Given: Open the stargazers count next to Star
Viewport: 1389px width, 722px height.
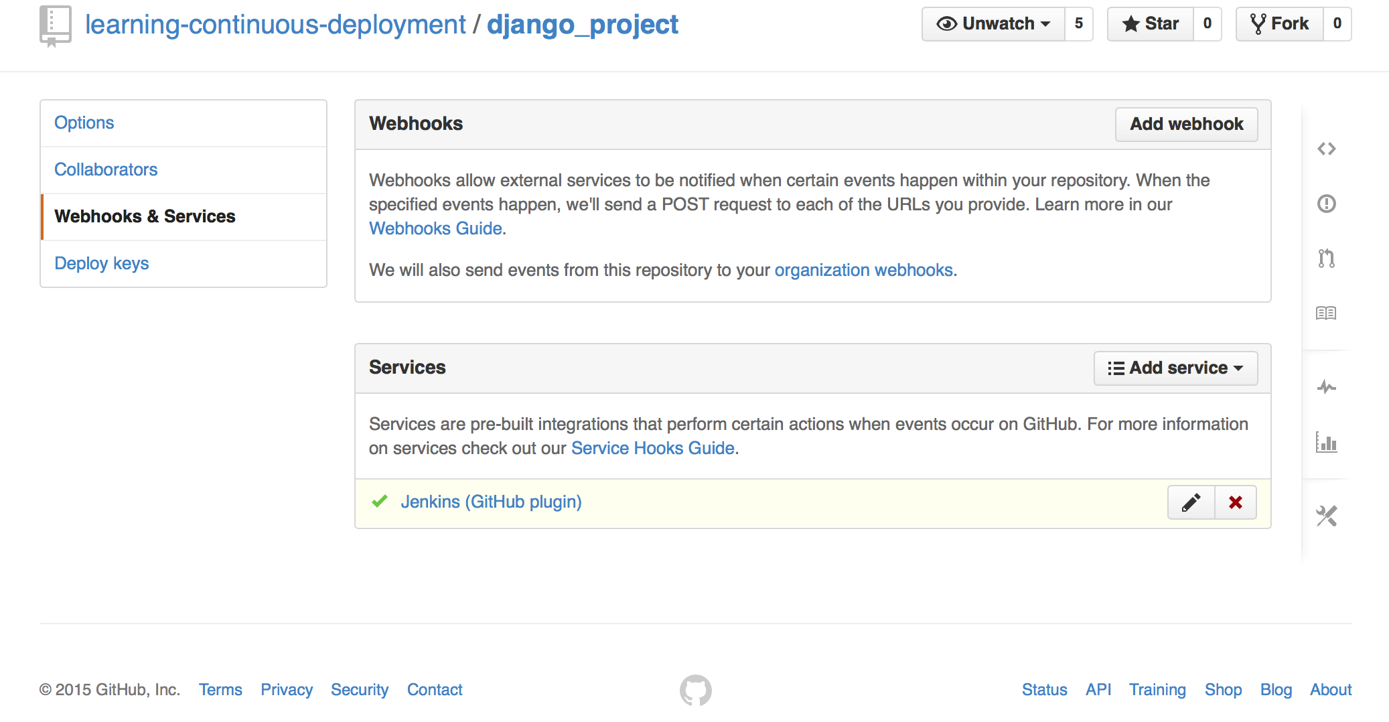Looking at the screenshot, I should tap(1208, 24).
